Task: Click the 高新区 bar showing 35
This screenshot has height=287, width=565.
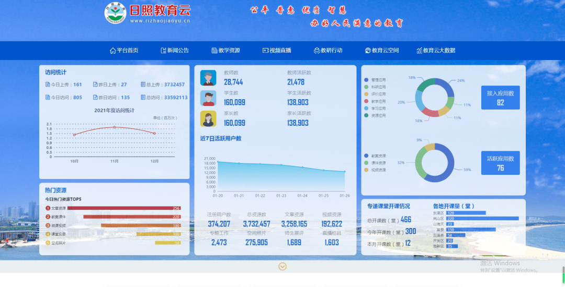Action: [452, 246]
